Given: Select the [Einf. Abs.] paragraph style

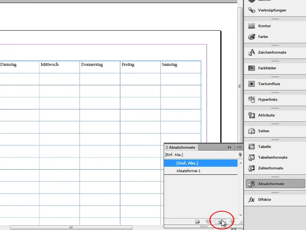Looking at the screenshot, I should [x=201, y=163].
